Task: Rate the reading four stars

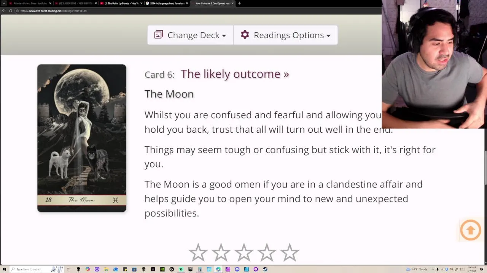Action: coord(267,253)
